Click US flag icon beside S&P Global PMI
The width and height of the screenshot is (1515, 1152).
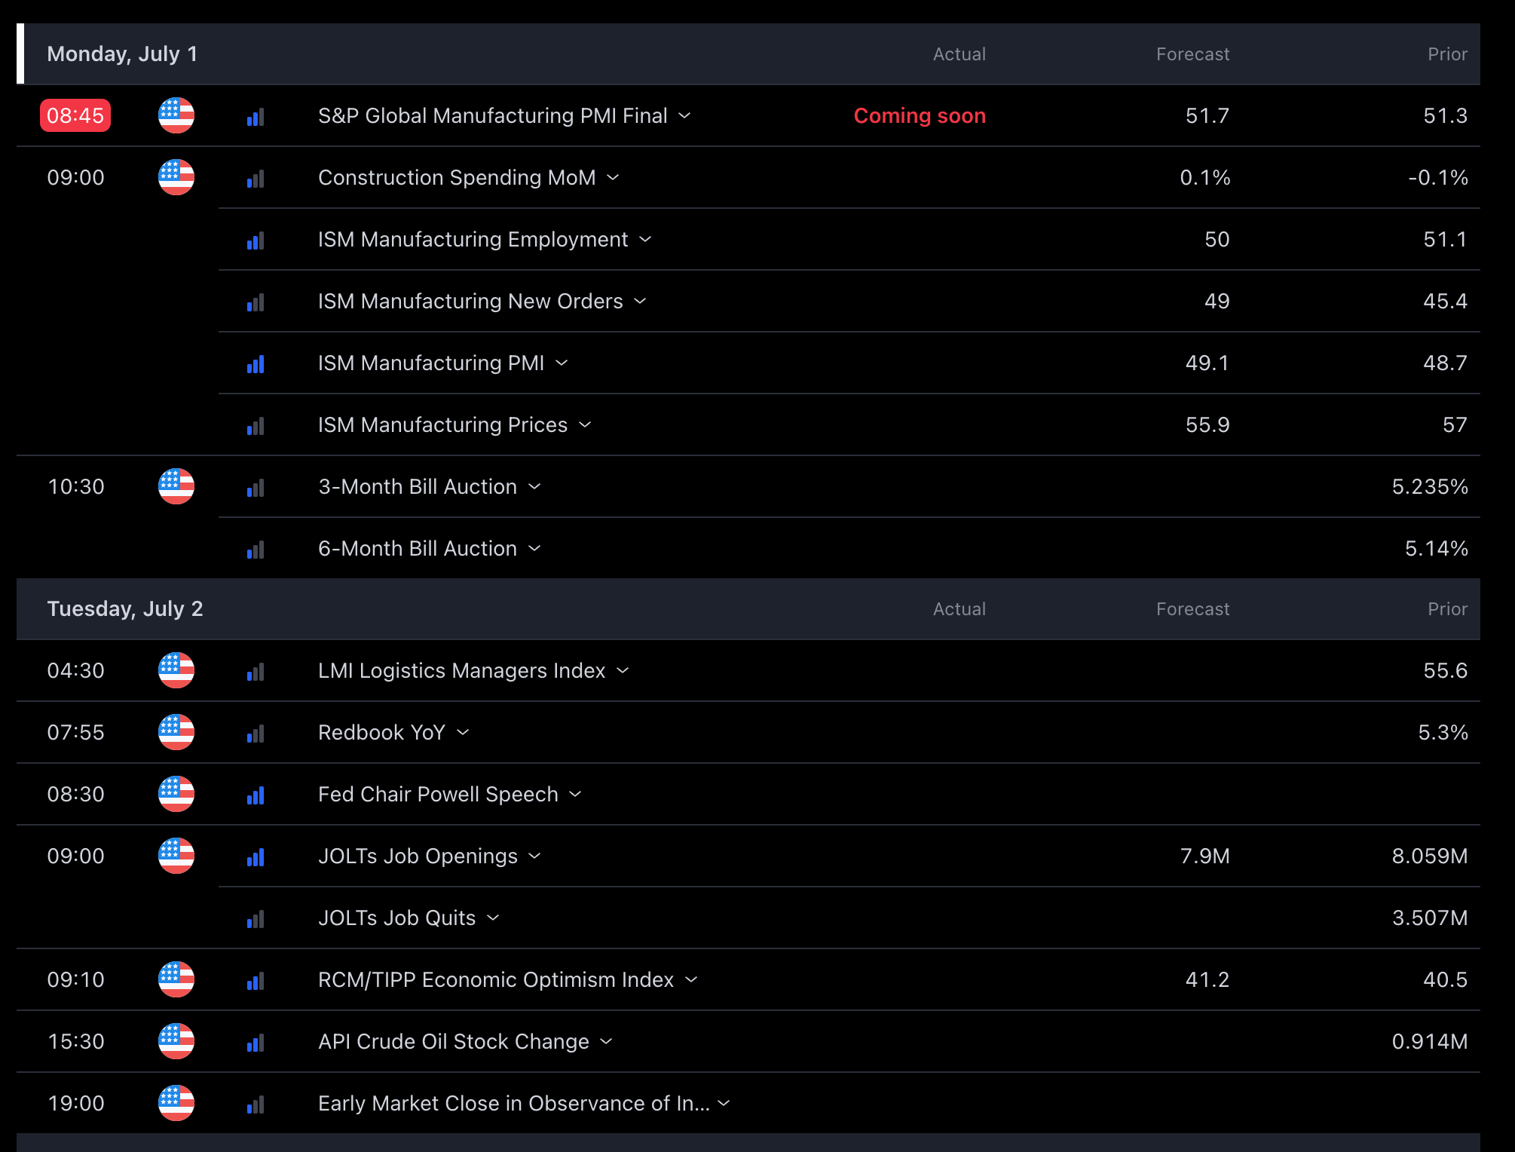[176, 115]
